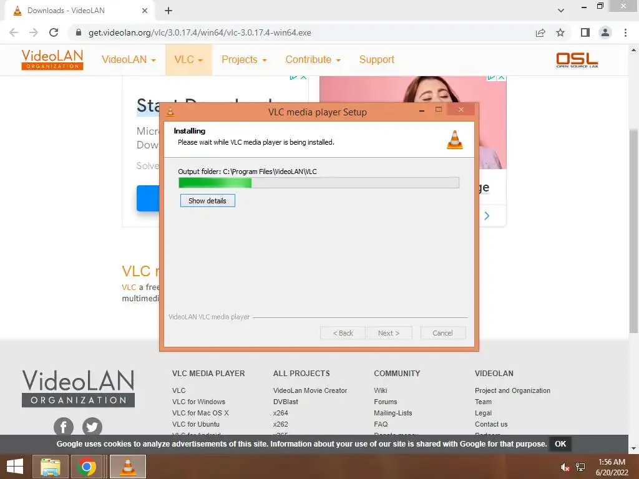The image size is (639, 479).
Task: Open the x264 project link
Action: [x=280, y=413]
